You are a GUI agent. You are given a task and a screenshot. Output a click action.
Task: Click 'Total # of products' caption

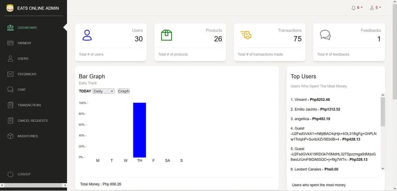pos(173,54)
